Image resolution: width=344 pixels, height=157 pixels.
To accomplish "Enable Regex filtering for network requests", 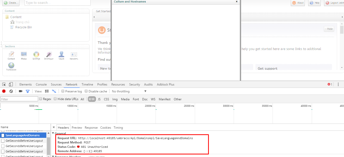I will (41, 99).
